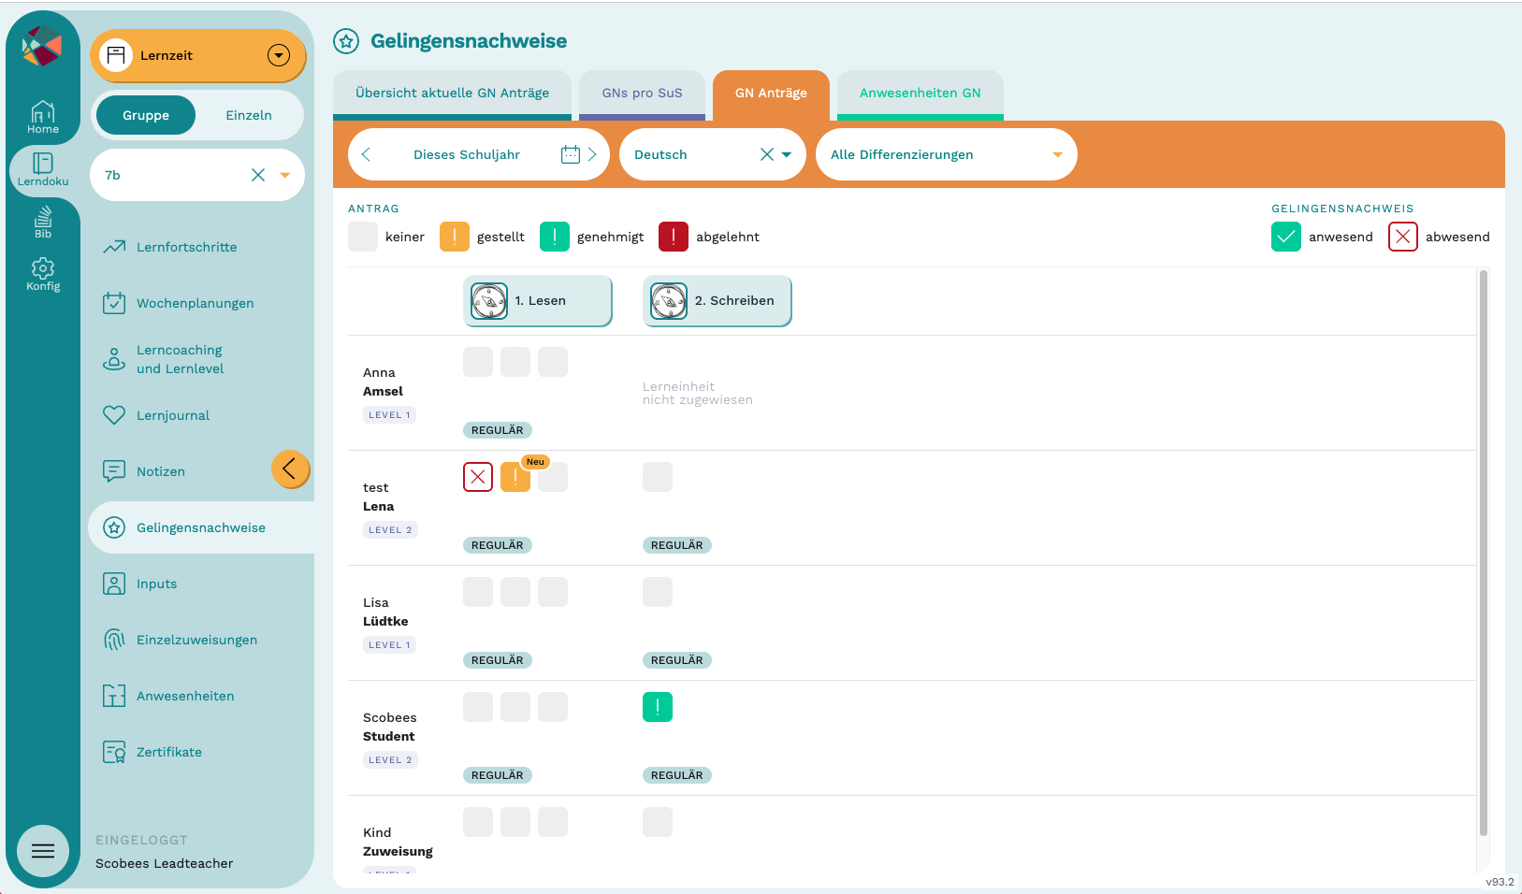Open the 1. Lesen unit button

tap(538, 300)
